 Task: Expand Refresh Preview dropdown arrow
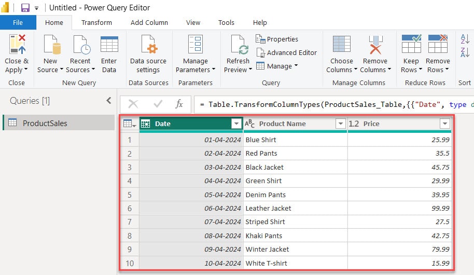coord(250,70)
